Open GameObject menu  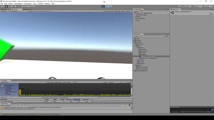(x=18, y=4)
